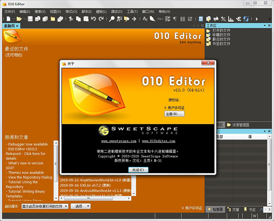
Task: Run script with the play icon
Action: (257, 19)
